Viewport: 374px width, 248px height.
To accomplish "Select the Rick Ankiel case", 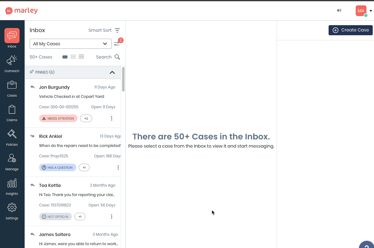I will coord(73,146).
